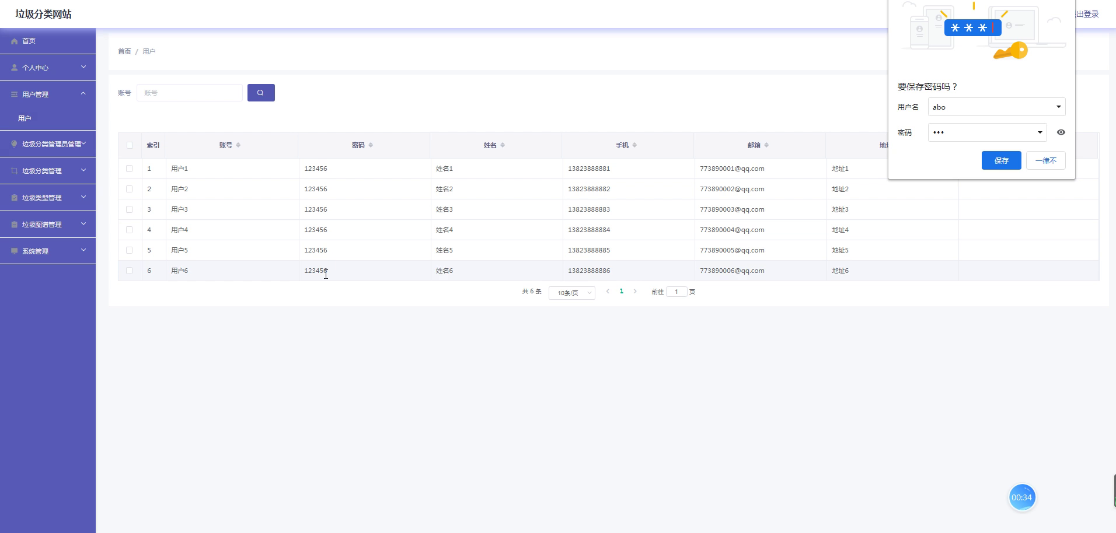Click the icon beside 垃圾图谱管理
This screenshot has width=1116, height=533.
15,225
